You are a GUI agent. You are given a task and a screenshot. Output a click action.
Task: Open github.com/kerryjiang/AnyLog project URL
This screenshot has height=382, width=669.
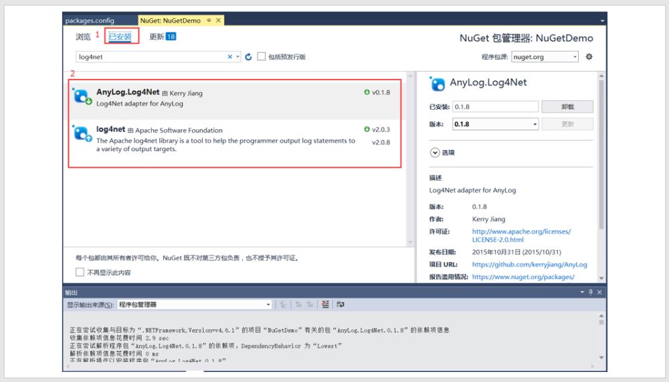tap(529, 265)
